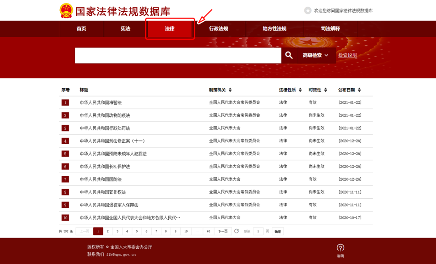436x264 pixels.
Task: Click the 确定 confirm button
Action: 278,231
